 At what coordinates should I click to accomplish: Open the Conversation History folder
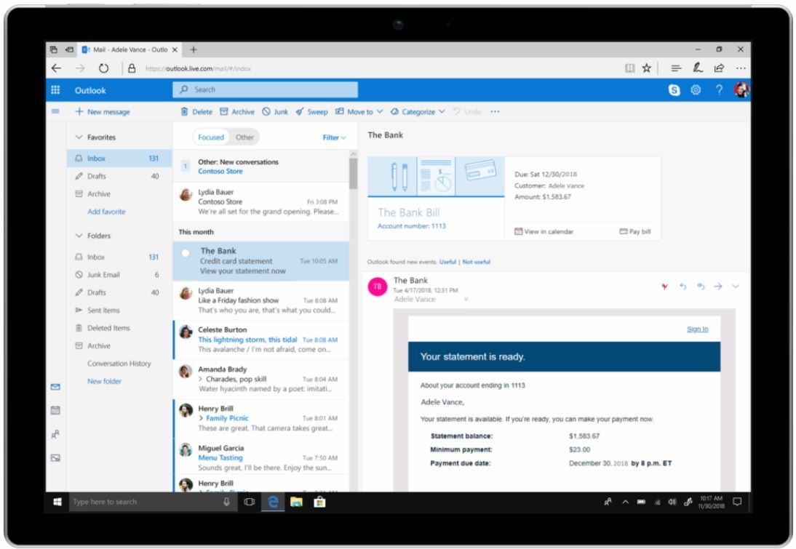pos(119,364)
